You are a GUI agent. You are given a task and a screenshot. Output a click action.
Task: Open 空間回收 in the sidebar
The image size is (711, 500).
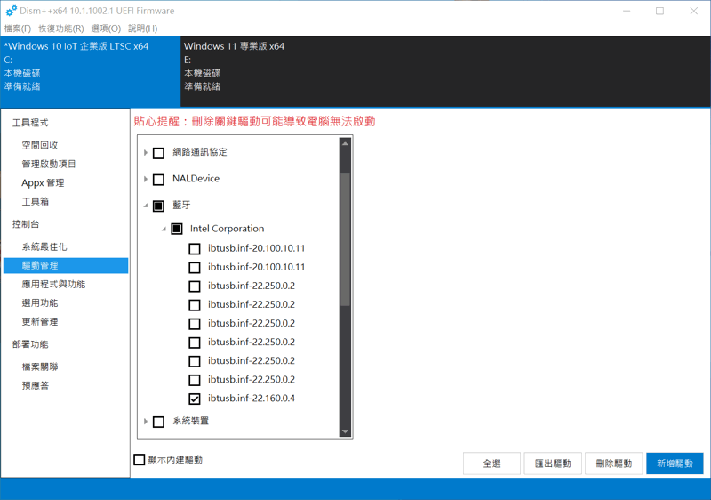pyautogui.click(x=40, y=145)
